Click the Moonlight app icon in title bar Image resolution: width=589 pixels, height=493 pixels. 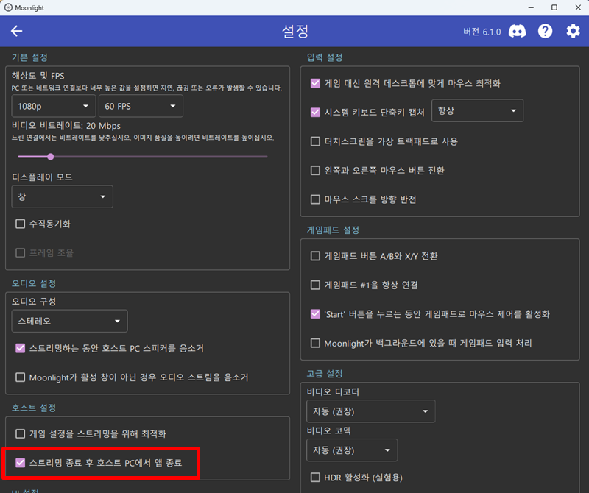coord(8,7)
